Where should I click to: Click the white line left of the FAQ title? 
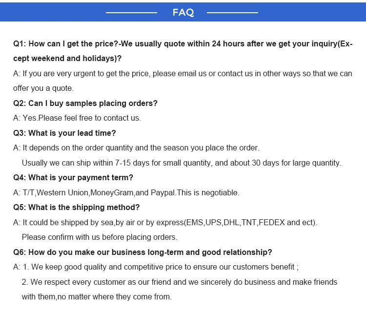(x=131, y=12)
